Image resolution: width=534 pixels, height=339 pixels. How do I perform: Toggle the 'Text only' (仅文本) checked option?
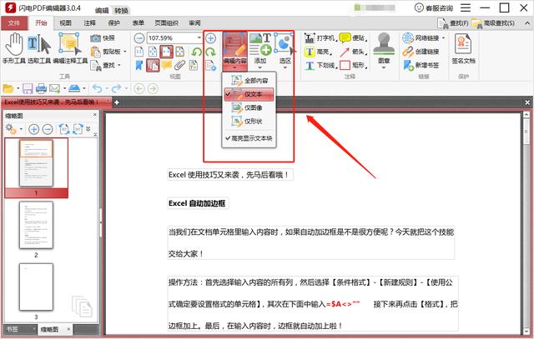tap(249, 94)
